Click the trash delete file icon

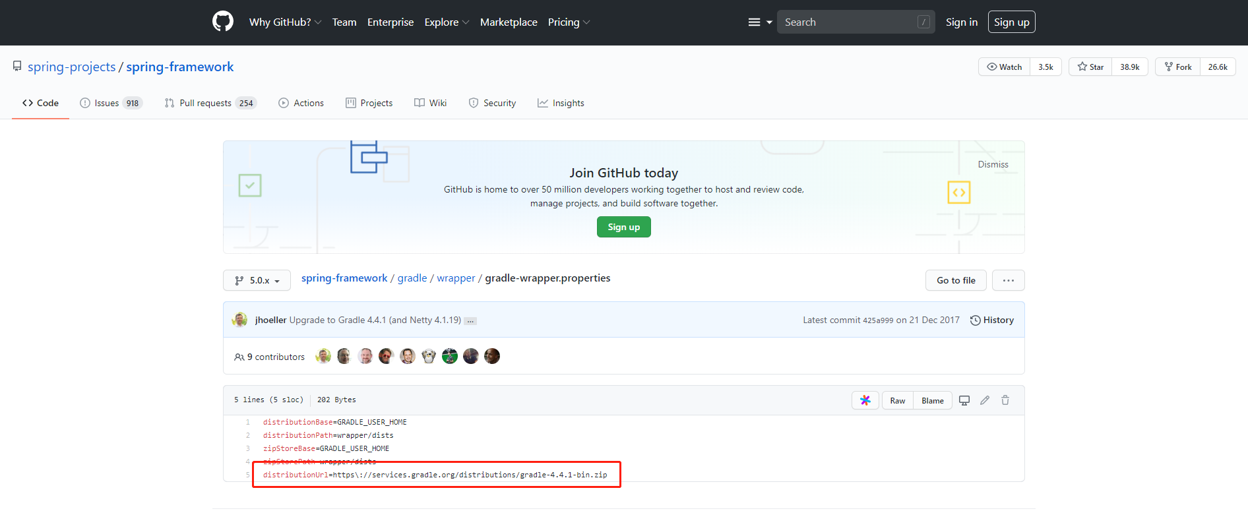[x=1005, y=400]
